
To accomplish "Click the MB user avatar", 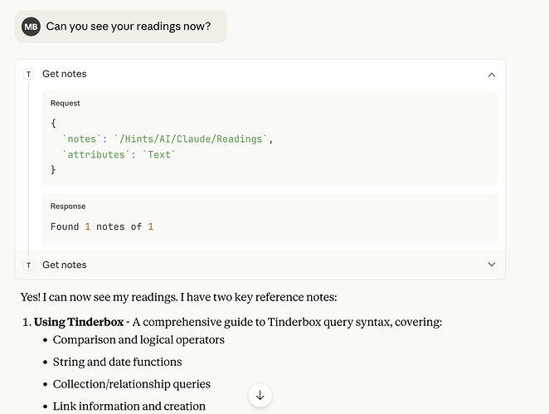I will pyautogui.click(x=31, y=27).
